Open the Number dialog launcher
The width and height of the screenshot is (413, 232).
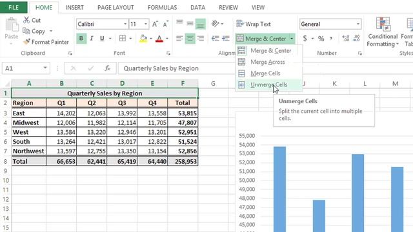click(360, 53)
